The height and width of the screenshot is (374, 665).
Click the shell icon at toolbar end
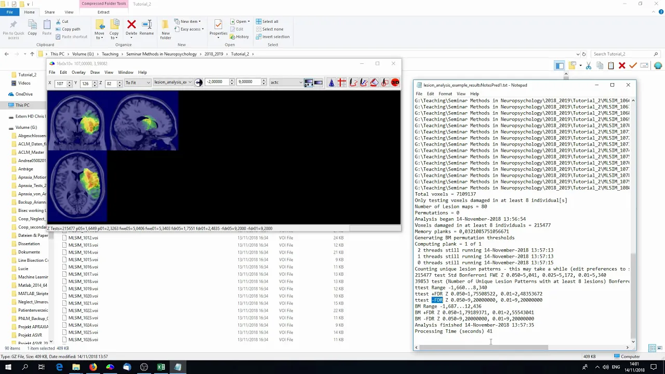pyautogui.click(x=658, y=65)
